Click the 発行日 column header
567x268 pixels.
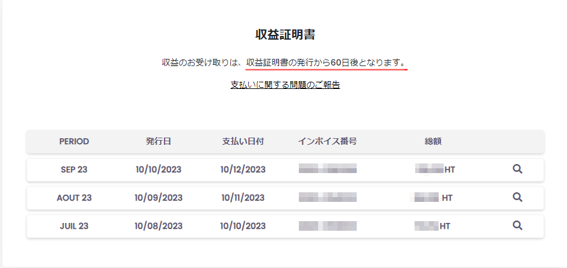point(158,141)
